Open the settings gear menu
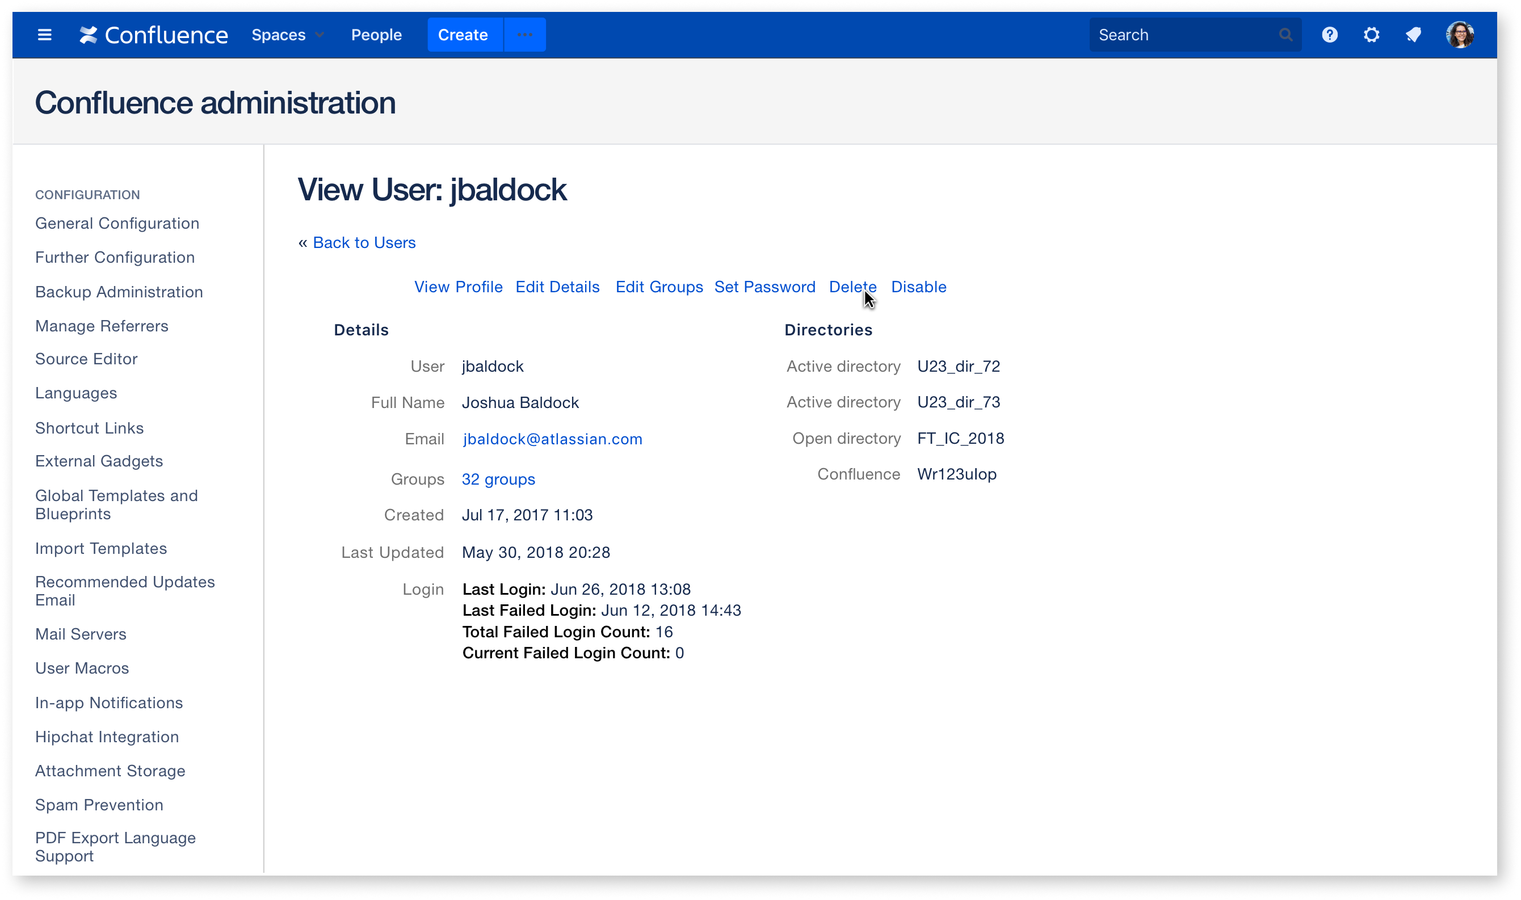 click(1371, 35)
